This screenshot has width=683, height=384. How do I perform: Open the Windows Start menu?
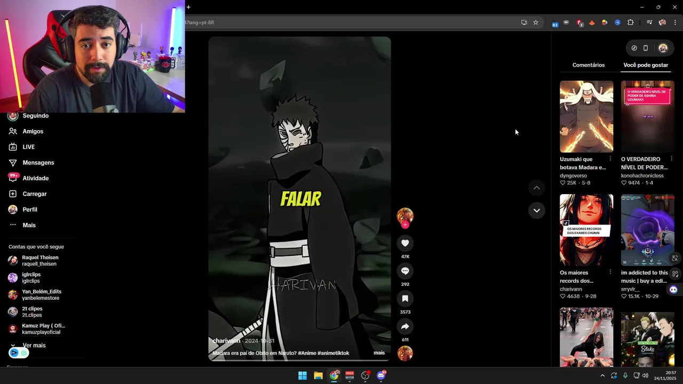[x=303, y=375]
